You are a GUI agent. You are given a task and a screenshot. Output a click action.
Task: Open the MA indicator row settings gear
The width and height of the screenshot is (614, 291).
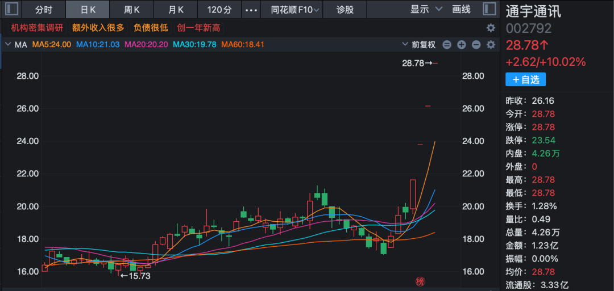click(x=491, y=45)
